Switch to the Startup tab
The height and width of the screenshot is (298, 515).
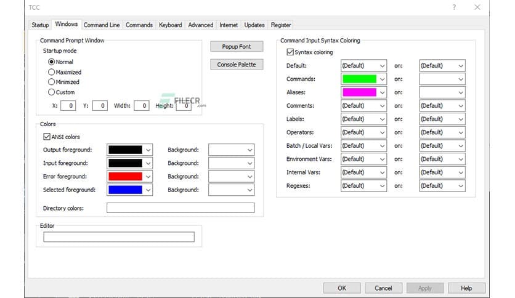40,25
